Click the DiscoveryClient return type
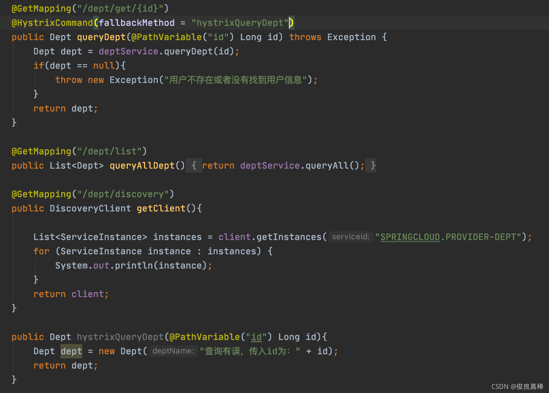 pos(90,208)
